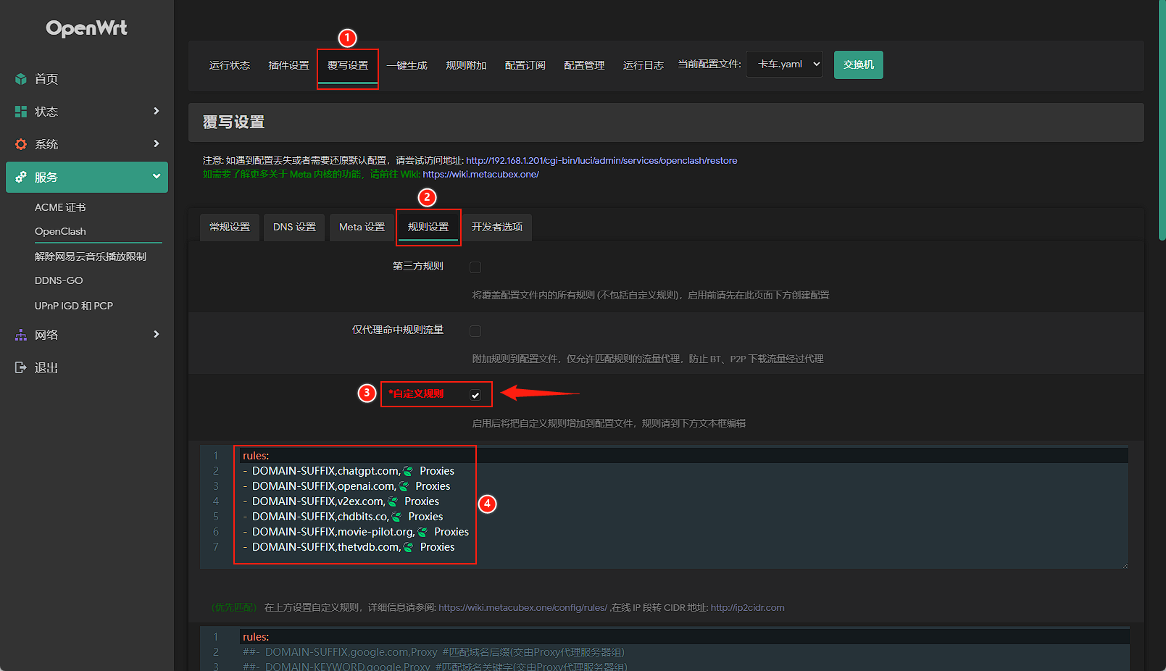Click the page vertical scrollbar
Image resolution: width=1166 pixels, height=671 pixels.
(1162, 120)
